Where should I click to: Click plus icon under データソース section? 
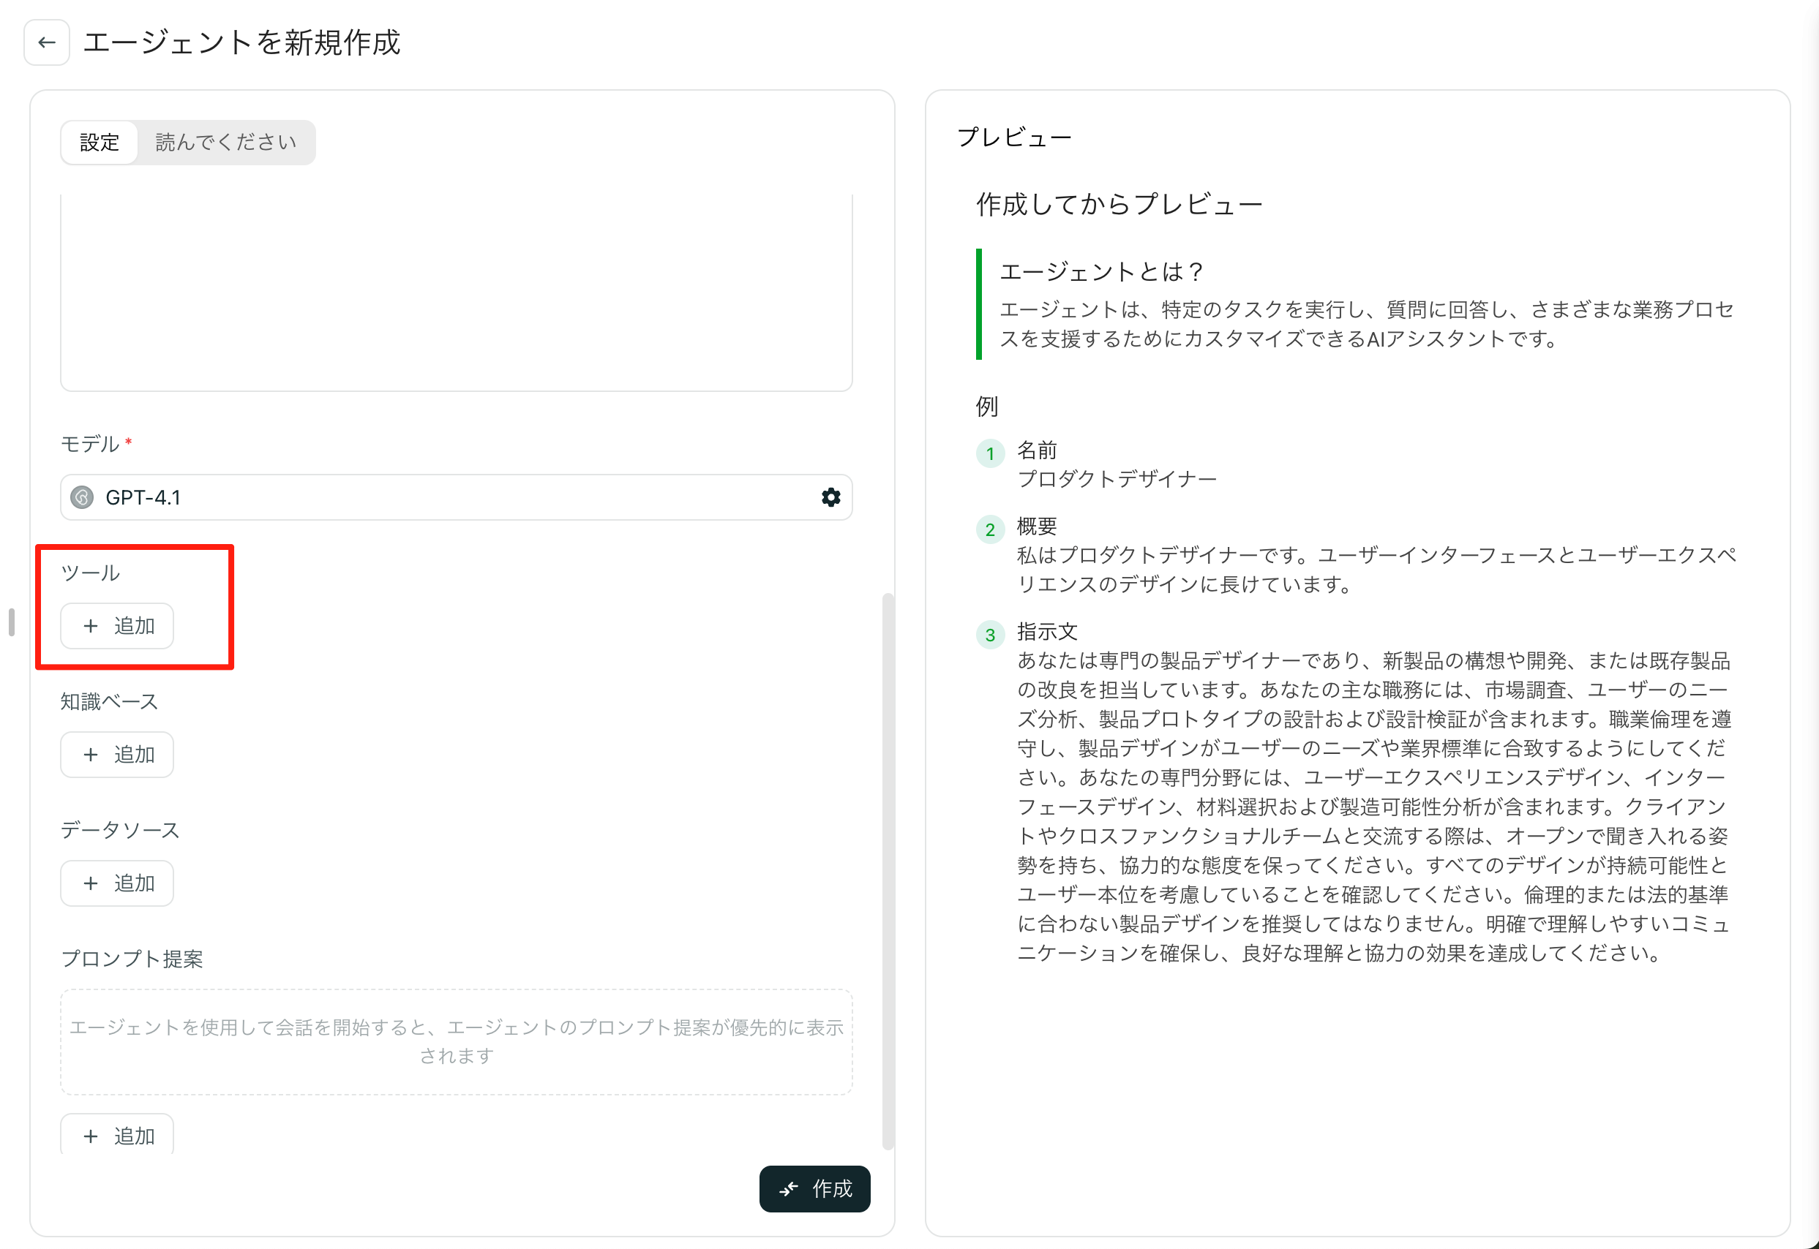tap(91, 883)
